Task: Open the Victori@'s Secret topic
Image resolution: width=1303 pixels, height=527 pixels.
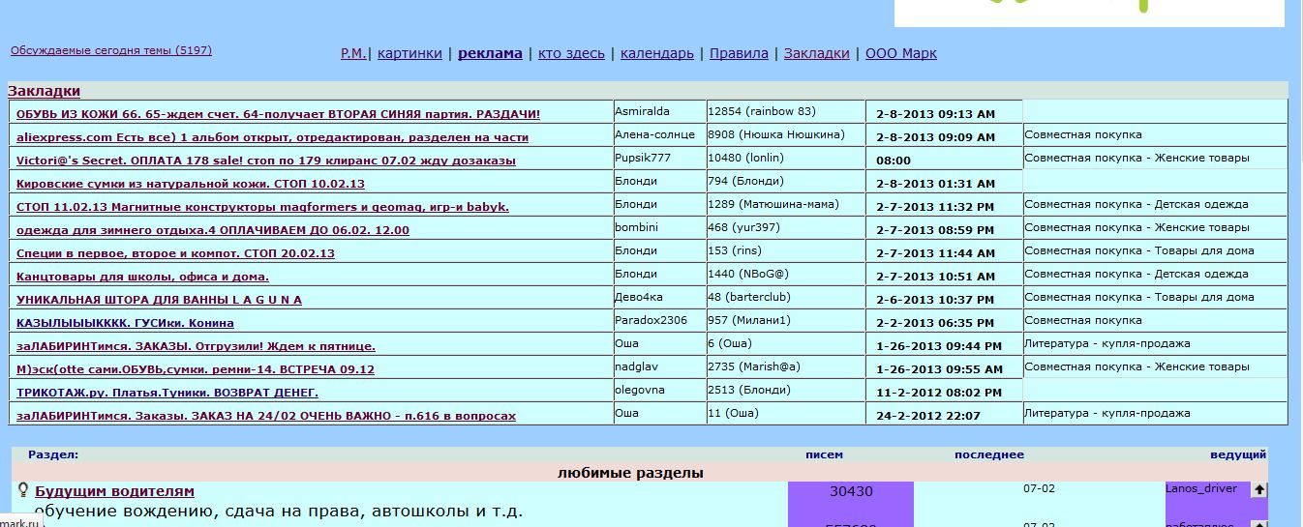Action: click(265, 161)
